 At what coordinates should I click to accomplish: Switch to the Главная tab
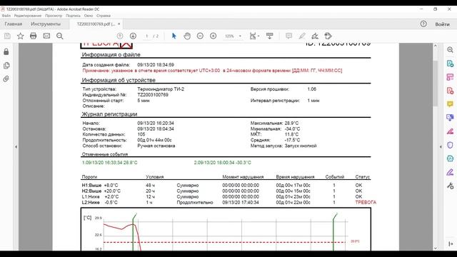click(14, 24)
